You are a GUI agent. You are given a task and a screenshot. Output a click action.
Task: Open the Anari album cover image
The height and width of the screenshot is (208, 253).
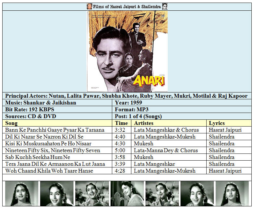click(127, 51)
